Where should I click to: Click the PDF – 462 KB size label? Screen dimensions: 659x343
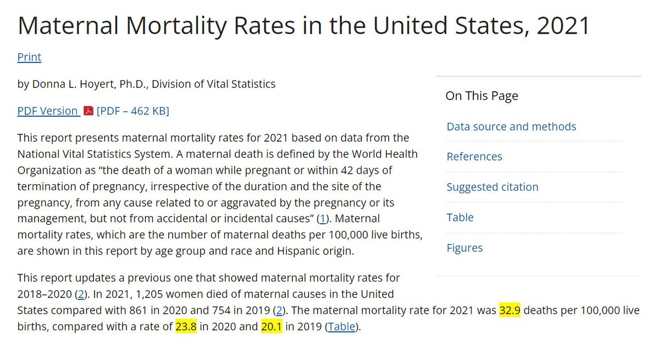[x=132, y=111]
